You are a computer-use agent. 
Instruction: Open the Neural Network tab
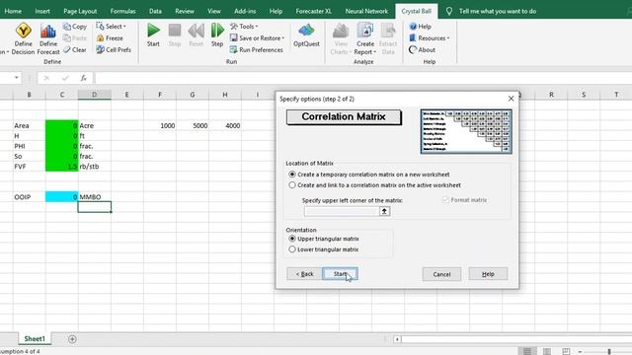click(x=366, y=11)
